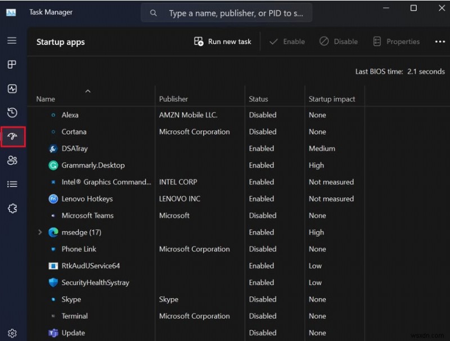450x341 pixels.
Task: Click the Enable button
Action: click(x=287, y=42)
